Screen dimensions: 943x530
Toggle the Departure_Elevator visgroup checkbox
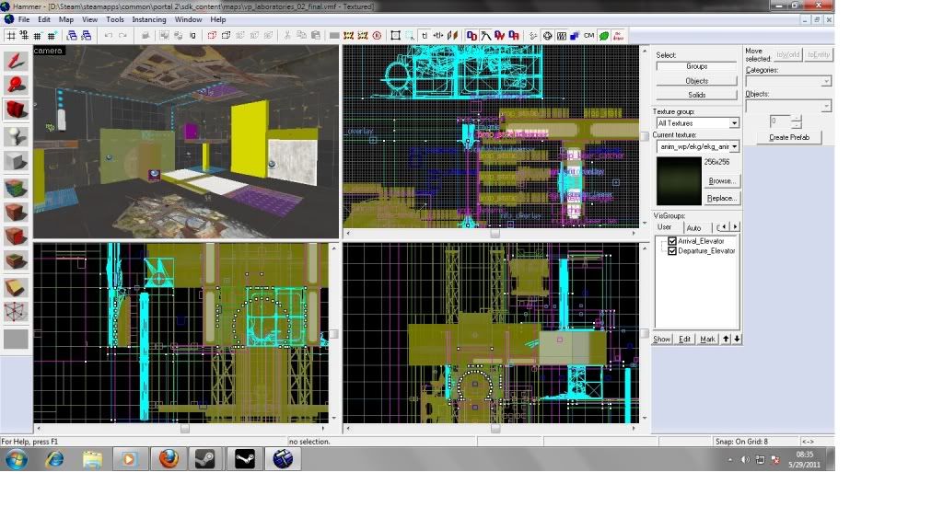coord(672,251)
